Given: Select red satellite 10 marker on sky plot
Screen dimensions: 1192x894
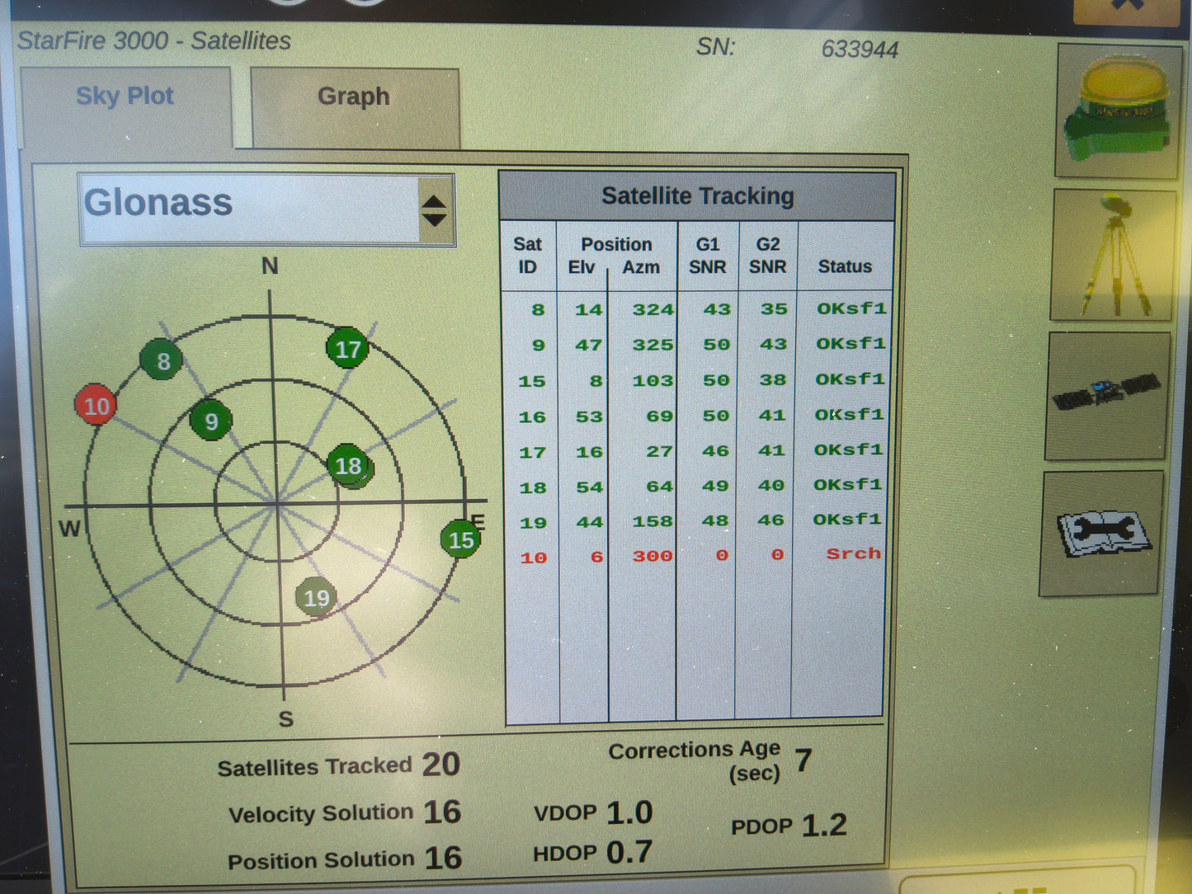Looking at the screenshot, I should point(96,405).
